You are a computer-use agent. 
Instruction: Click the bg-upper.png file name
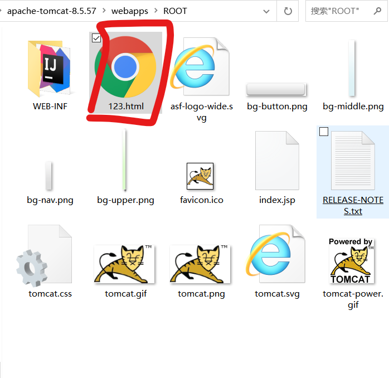pyautogui.click(x=125, y=200)
